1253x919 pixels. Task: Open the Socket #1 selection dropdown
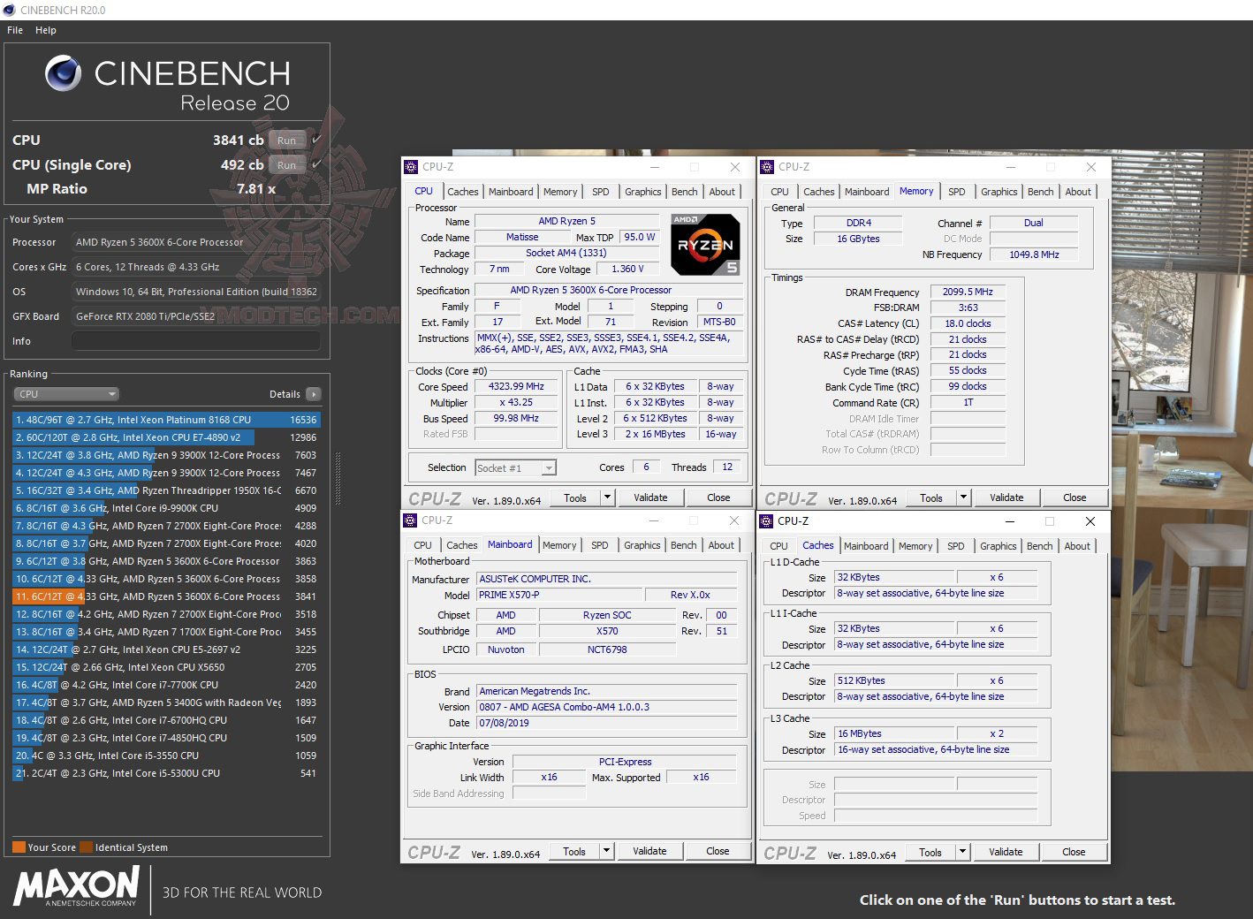point(549,467)
